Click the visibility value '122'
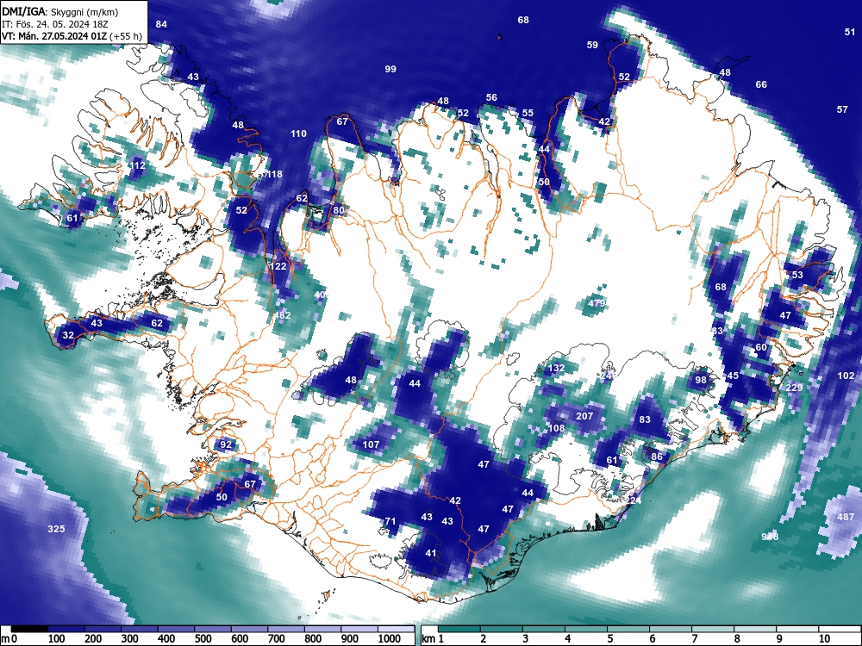Image resolution: width=862 pixels, height=646 pixels. coord(278,267)
